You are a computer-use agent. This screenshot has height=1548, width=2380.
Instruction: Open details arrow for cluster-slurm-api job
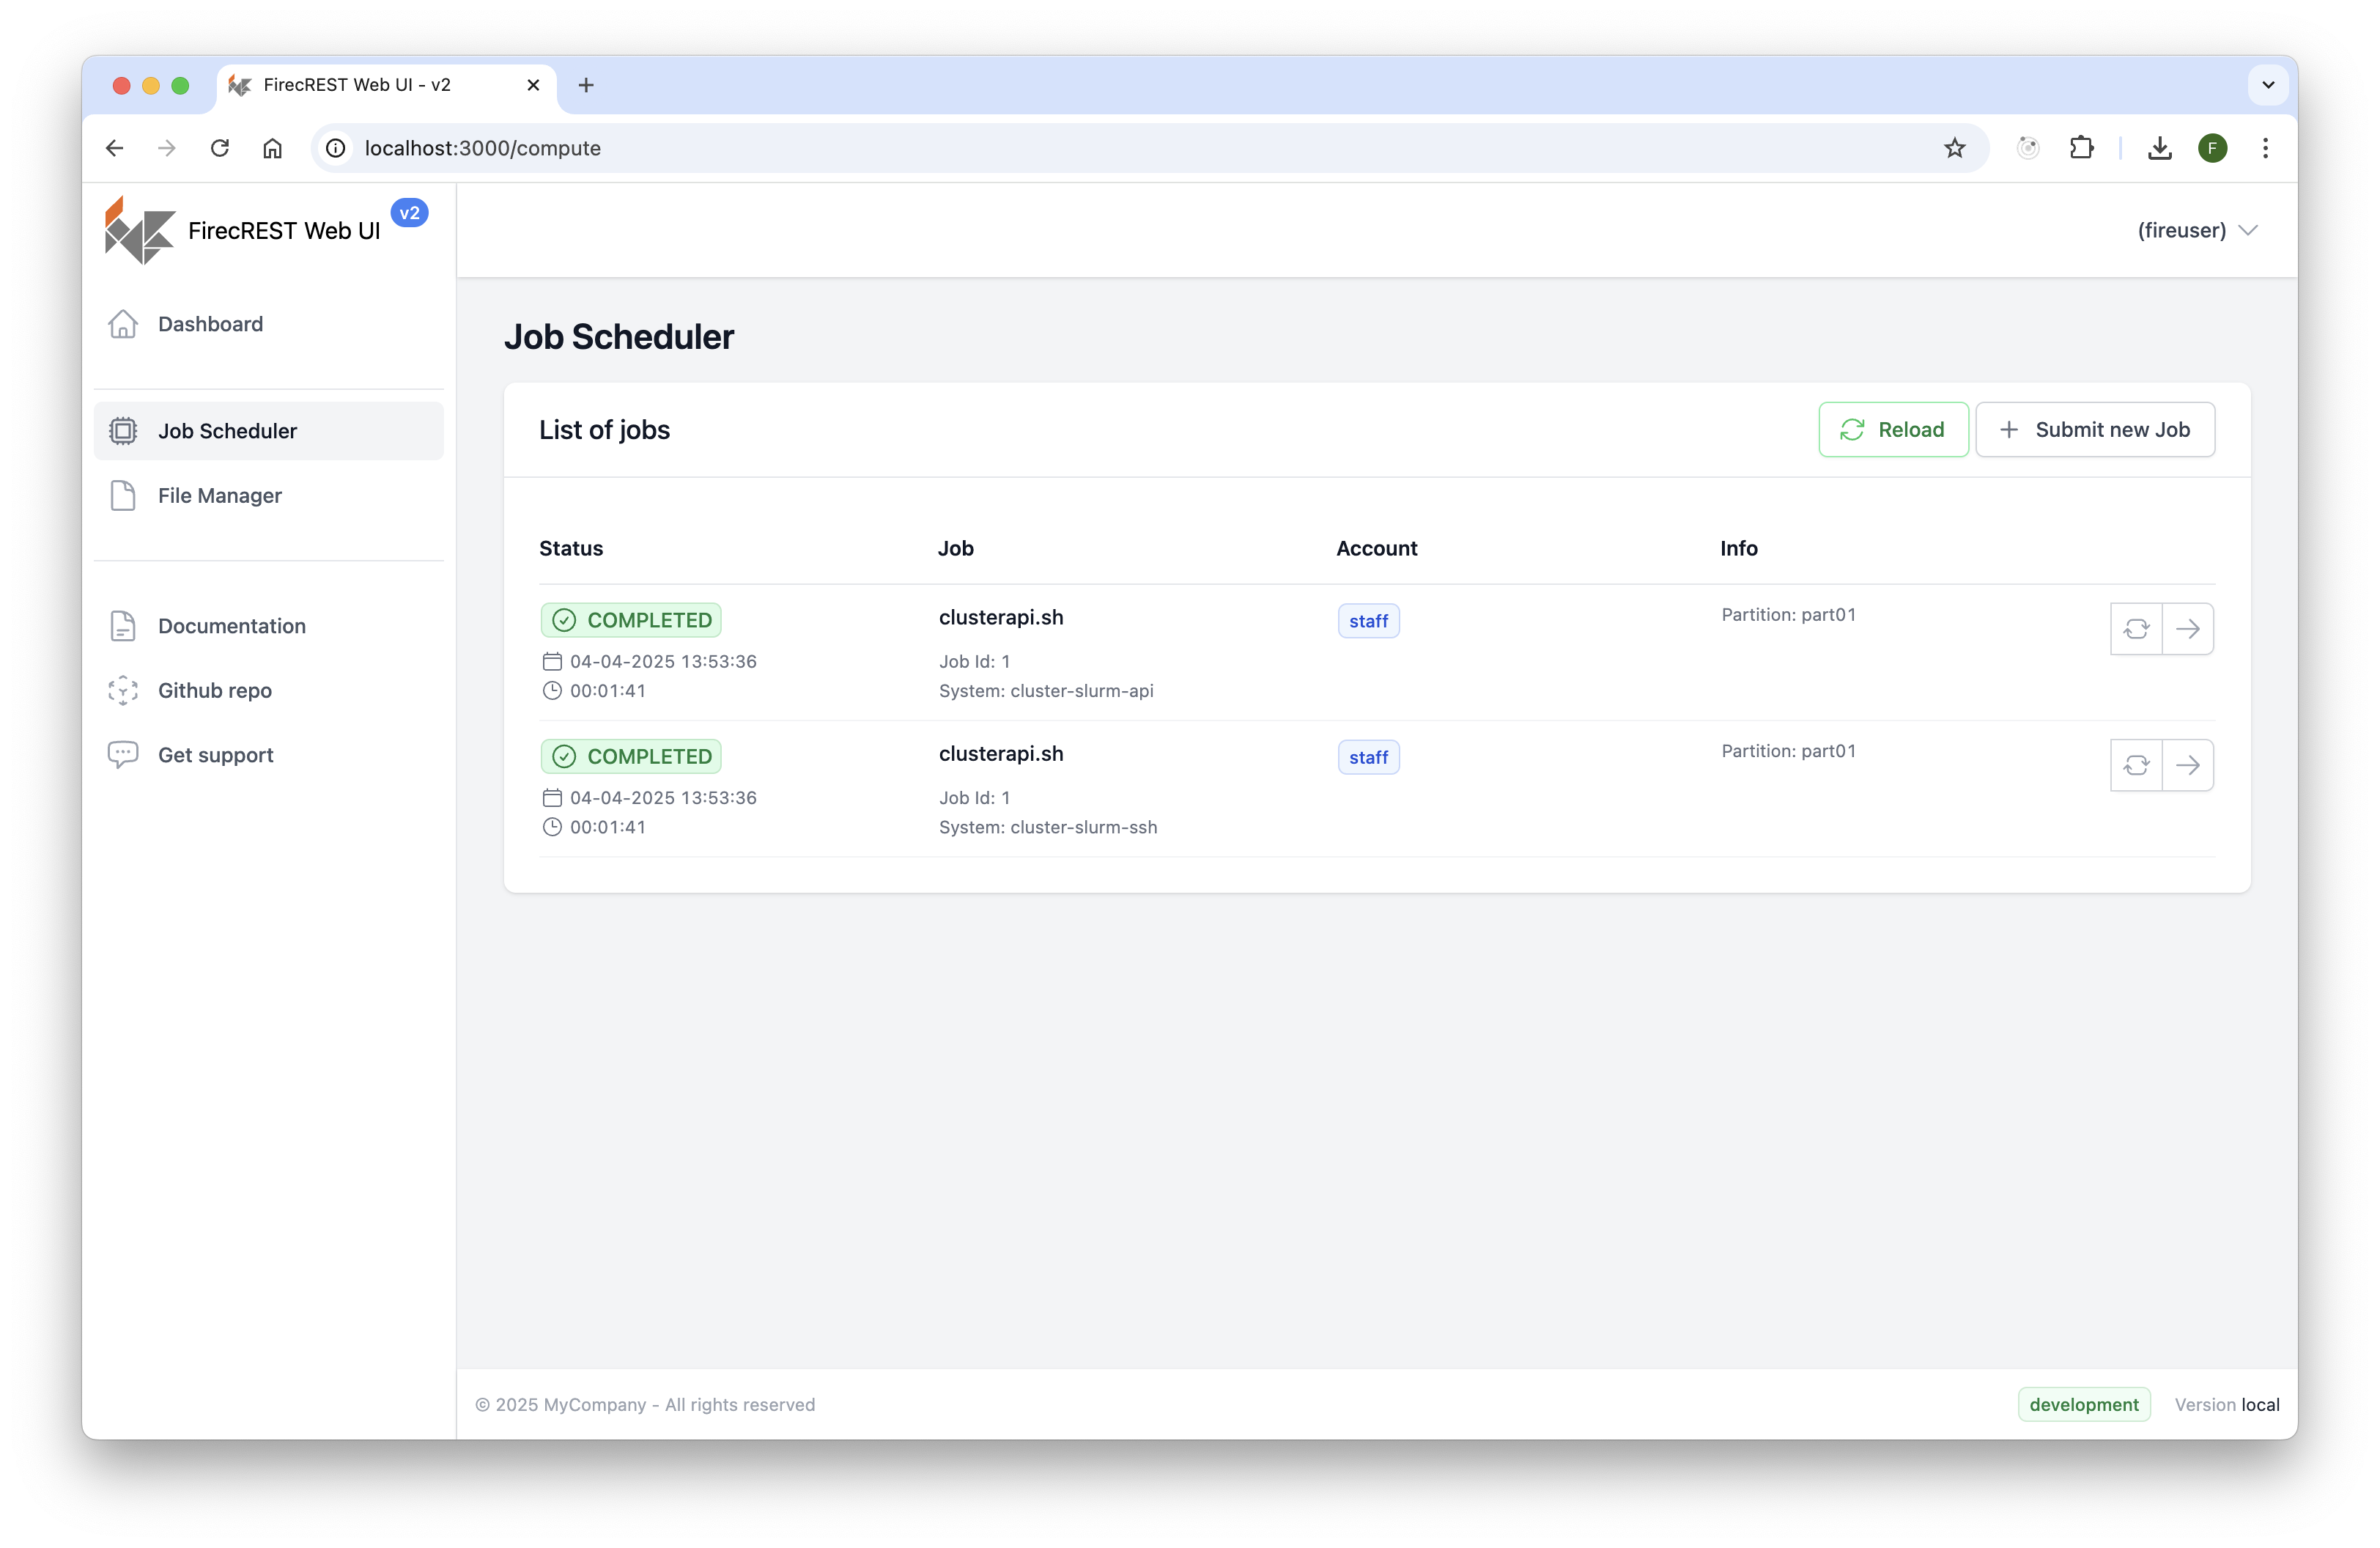(2188, 629)
